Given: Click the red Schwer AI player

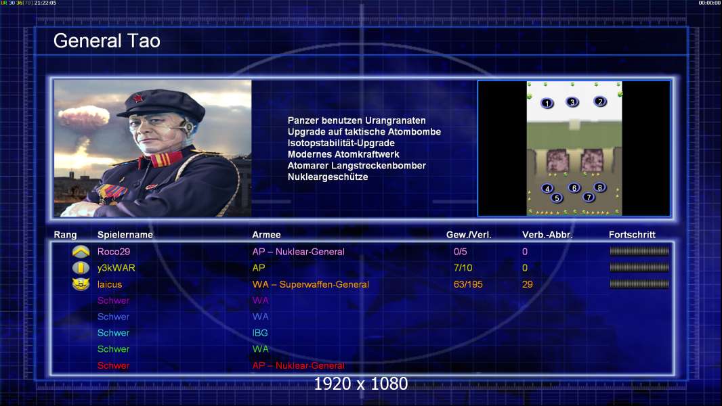Looking at the screenshot, I should [113, 365].
